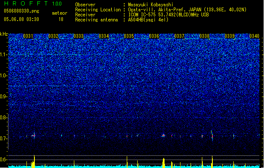The height and width of the screenshot is (168, 264).
Task: Click the 0.6 kHz frequency axis label
Action: point(4,160)
